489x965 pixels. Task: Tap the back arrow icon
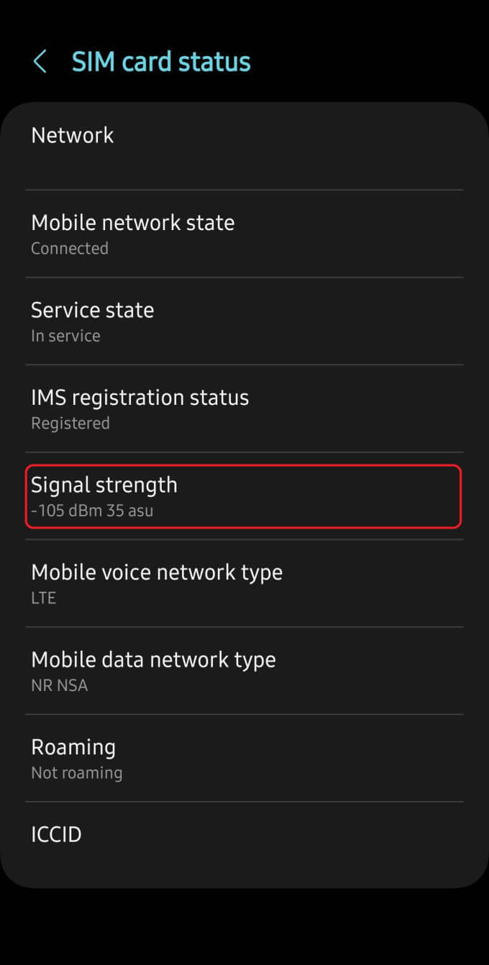40,62
